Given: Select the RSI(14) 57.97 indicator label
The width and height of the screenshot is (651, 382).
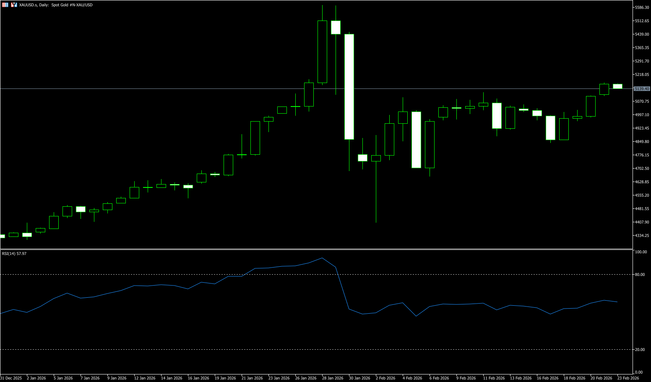Looking at the screenshot, I should point(14,254).
